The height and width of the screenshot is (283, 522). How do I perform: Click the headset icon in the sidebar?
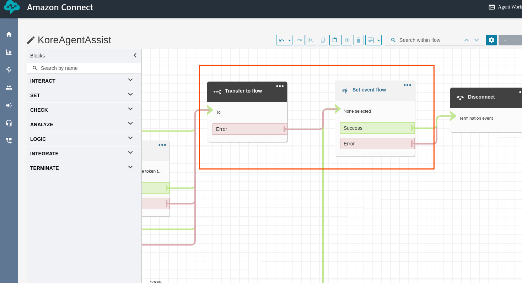click(x=9, y=123)
